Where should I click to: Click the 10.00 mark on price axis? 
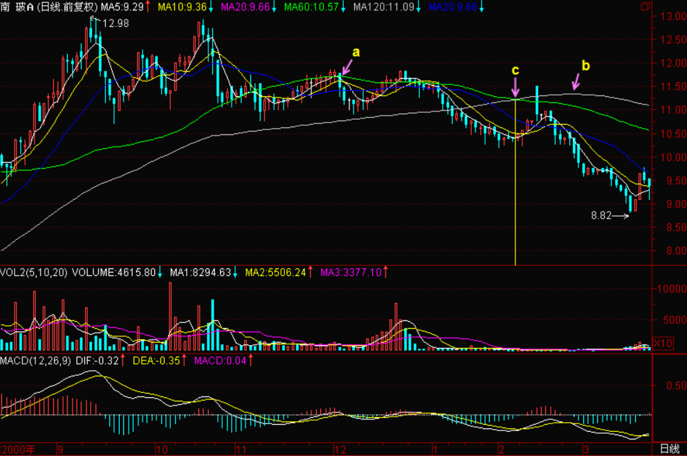pyautogui.click(x=668, y=157)
